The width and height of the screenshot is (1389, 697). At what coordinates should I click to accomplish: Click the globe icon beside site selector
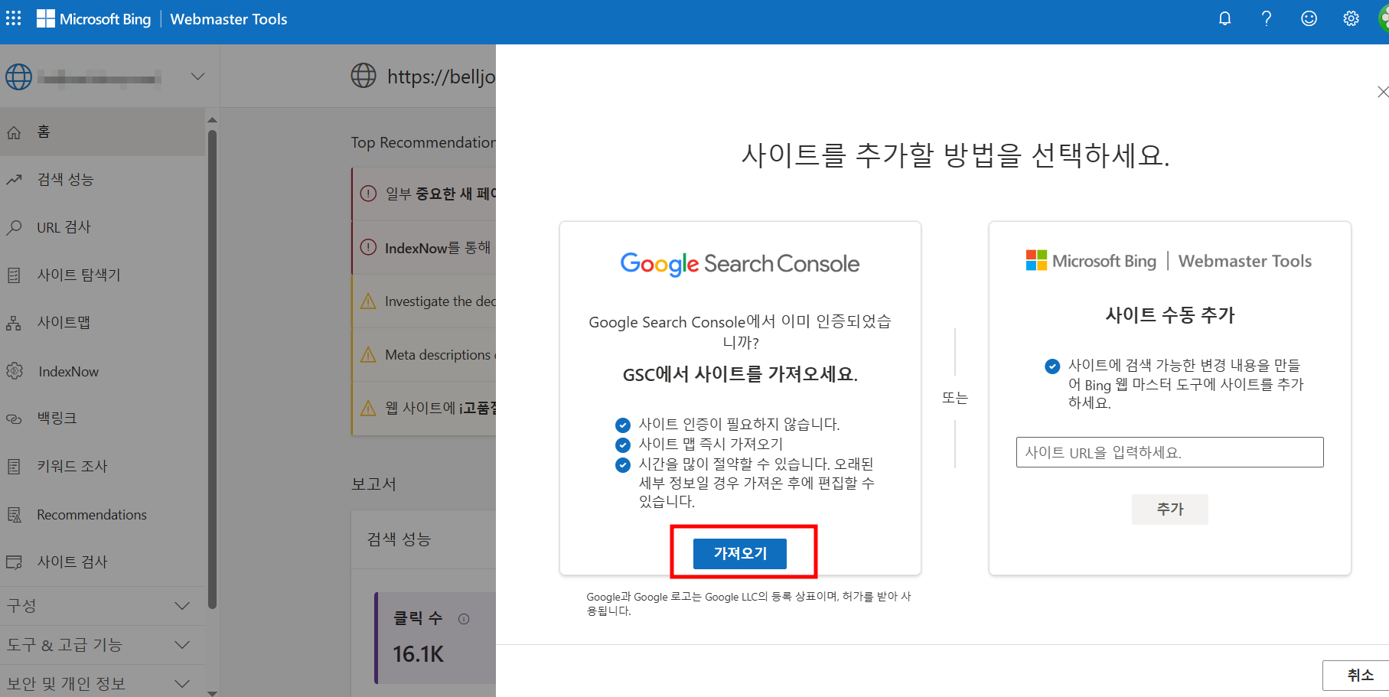pyautogui.click(x=18, y=77)
